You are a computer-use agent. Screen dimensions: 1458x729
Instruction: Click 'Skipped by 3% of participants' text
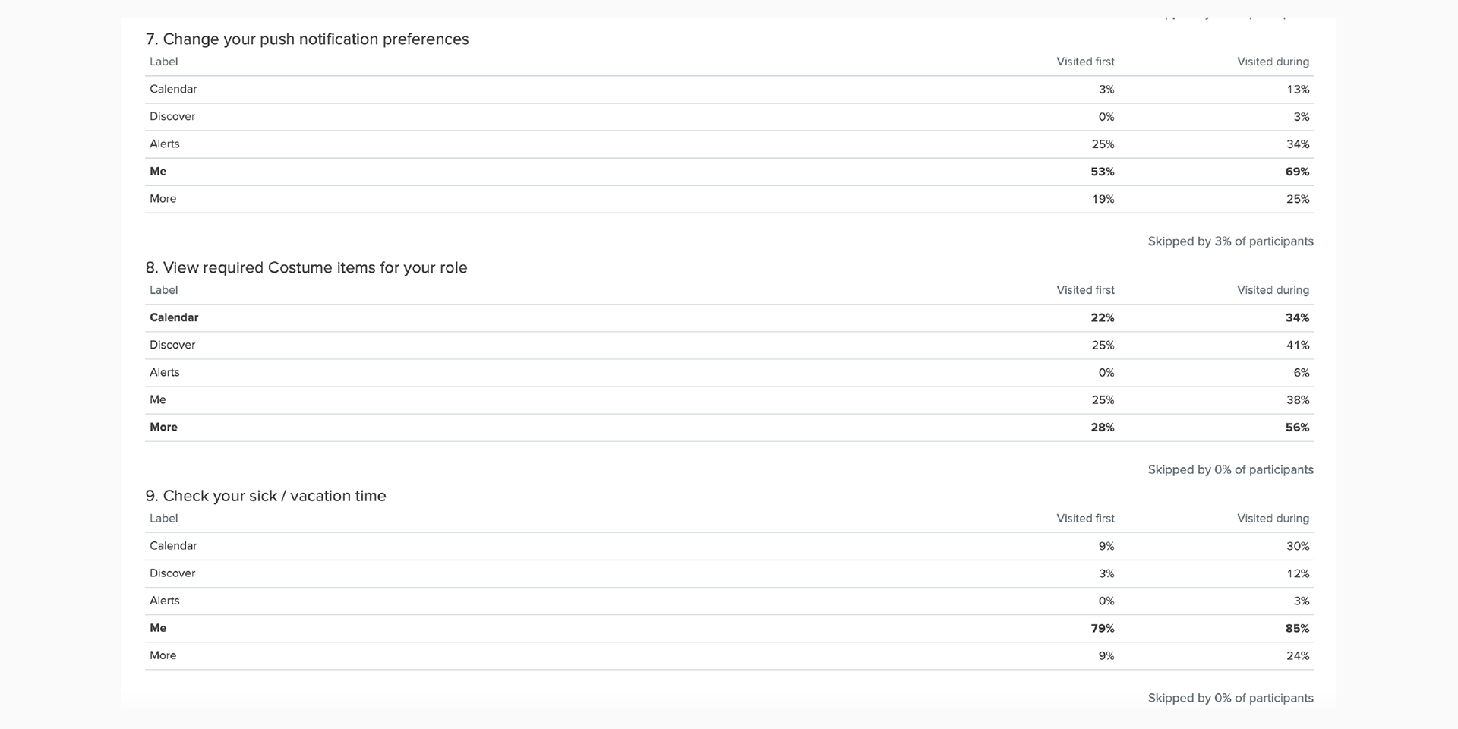tap(1230, 241)
